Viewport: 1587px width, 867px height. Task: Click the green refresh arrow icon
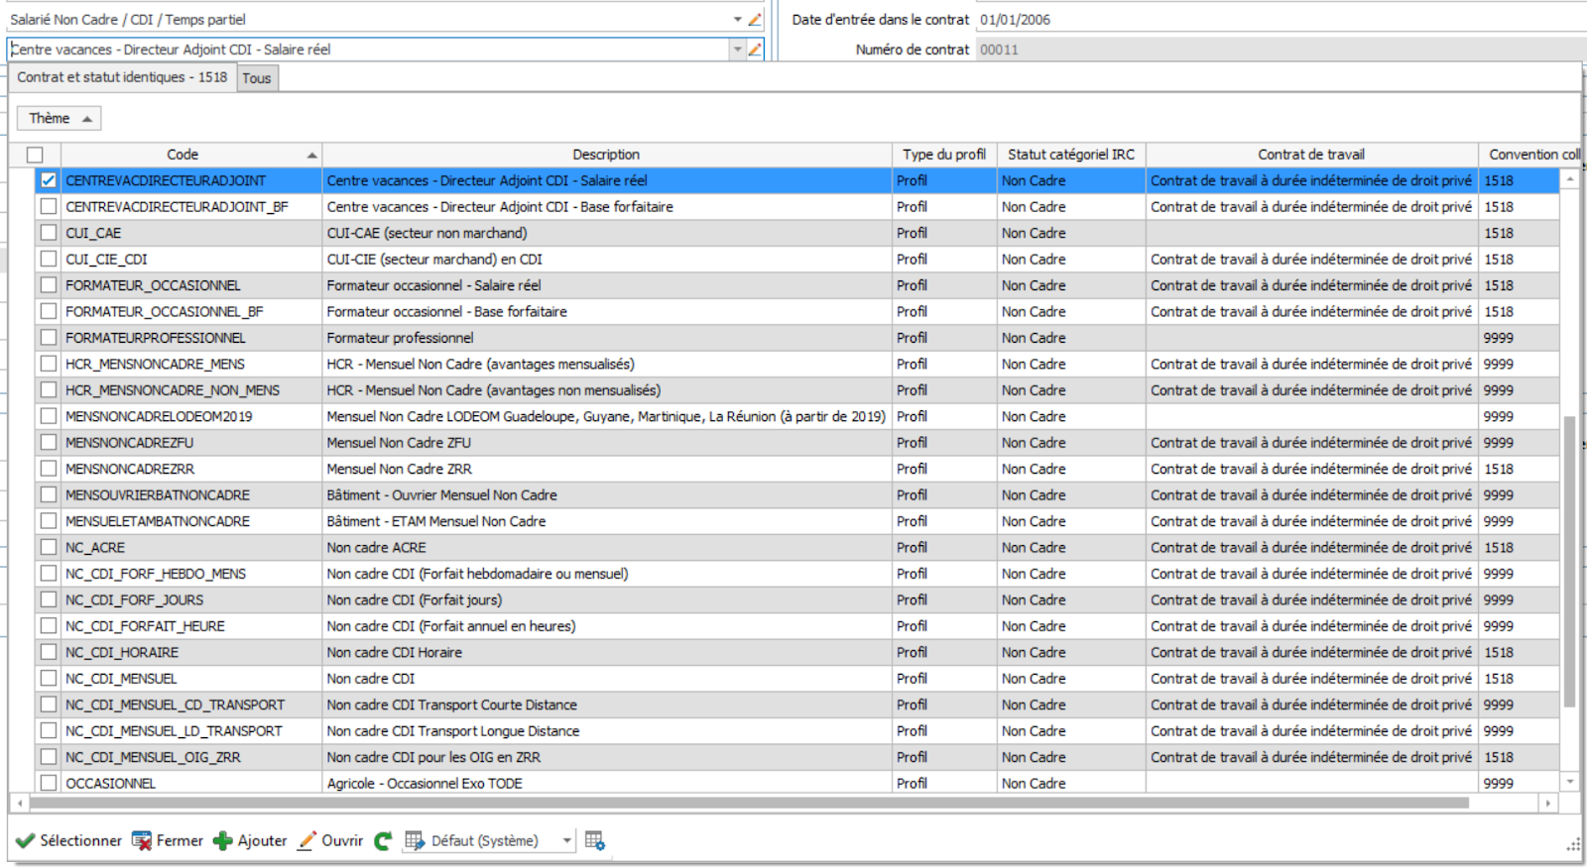pos(383,840)
